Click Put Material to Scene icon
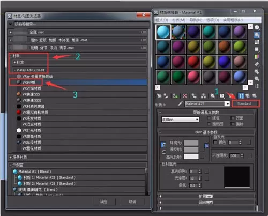268x216 pixels. click(x=166, y=96)
